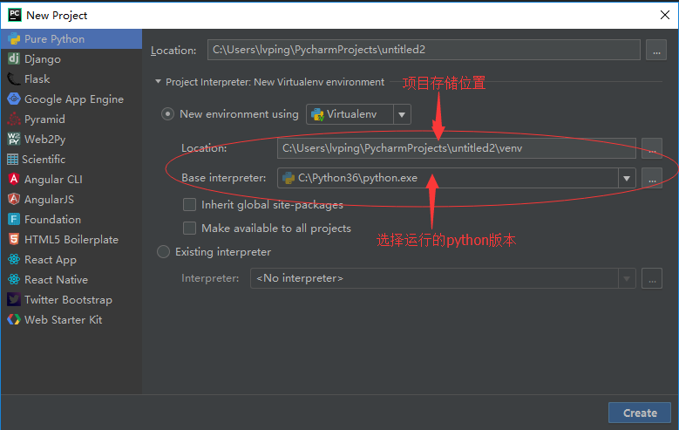The width and height of the screenshot is (679, 430).
Task: Choose Django in the project type list
Action: coord(43,59)
